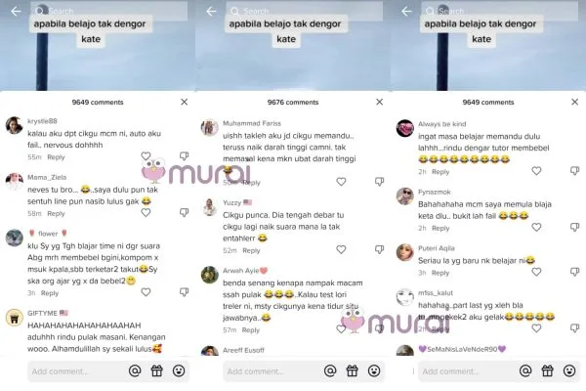This screenshot has width=586, height=391.
Task: Reply to krystle88's comment
Action: [56, 157]
